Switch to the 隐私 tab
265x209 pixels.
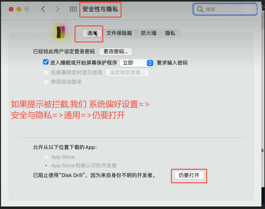tap(170, 33)
